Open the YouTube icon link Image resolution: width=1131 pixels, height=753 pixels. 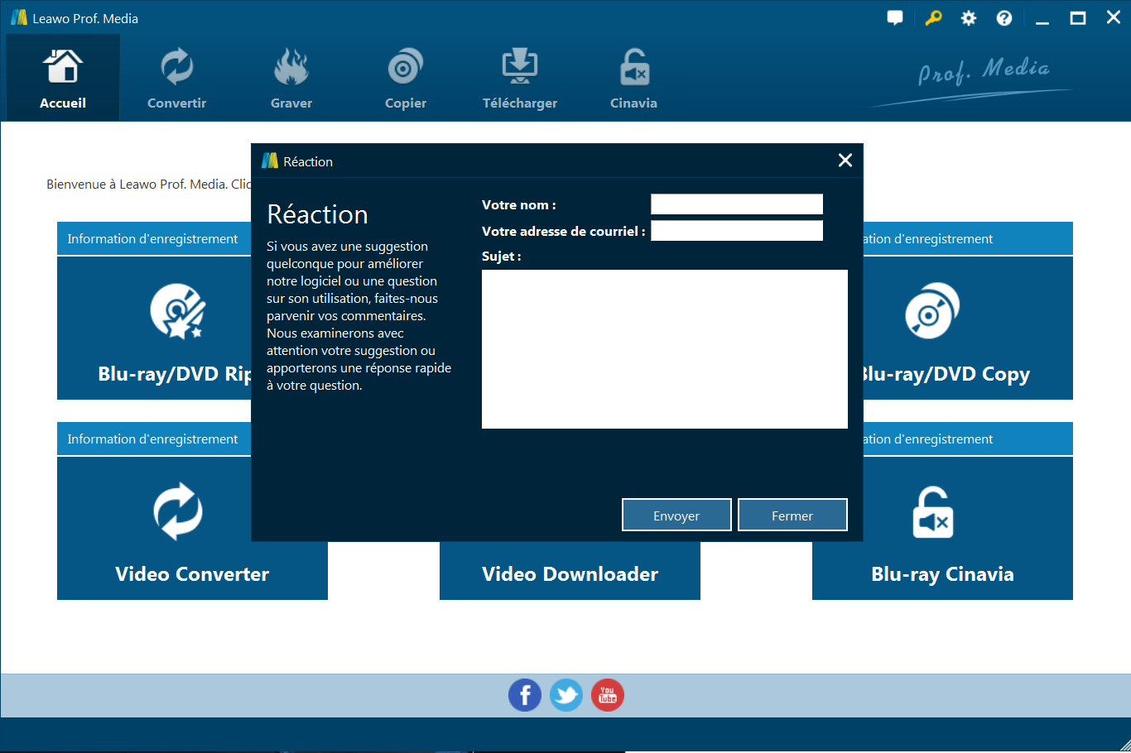tap(608, 695)
